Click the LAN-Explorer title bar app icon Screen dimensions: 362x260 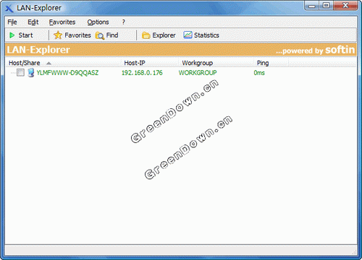[9, 8]
